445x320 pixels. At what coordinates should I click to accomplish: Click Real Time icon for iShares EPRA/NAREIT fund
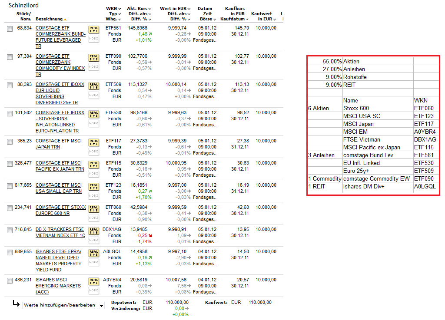94,253
